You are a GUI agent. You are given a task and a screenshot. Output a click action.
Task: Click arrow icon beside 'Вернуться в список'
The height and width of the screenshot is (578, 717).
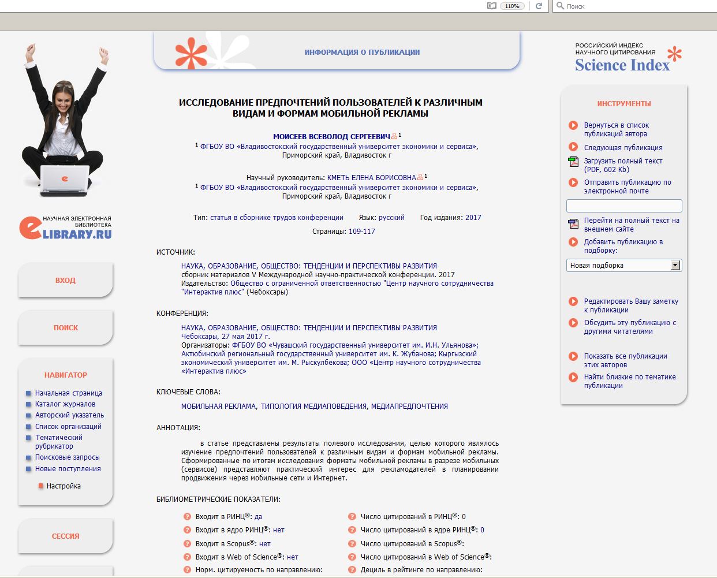[573, 125]
